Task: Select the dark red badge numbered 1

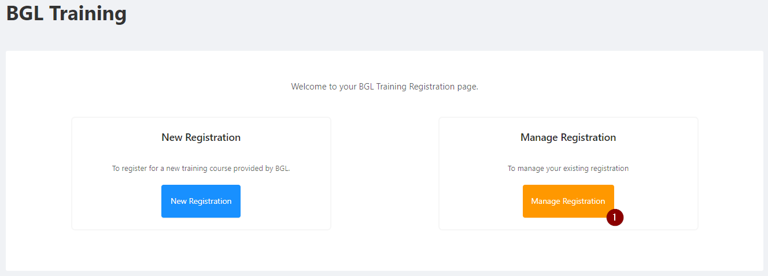Action: [x=615, y=217]
